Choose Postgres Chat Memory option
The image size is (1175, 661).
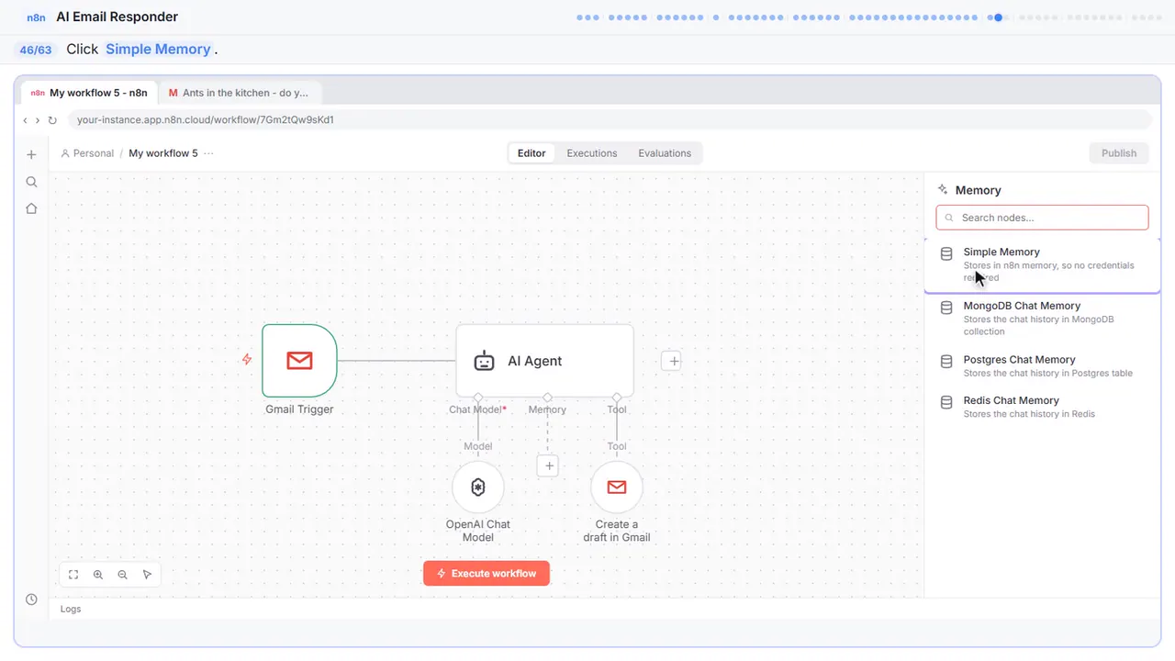[x=1042, y=365]
